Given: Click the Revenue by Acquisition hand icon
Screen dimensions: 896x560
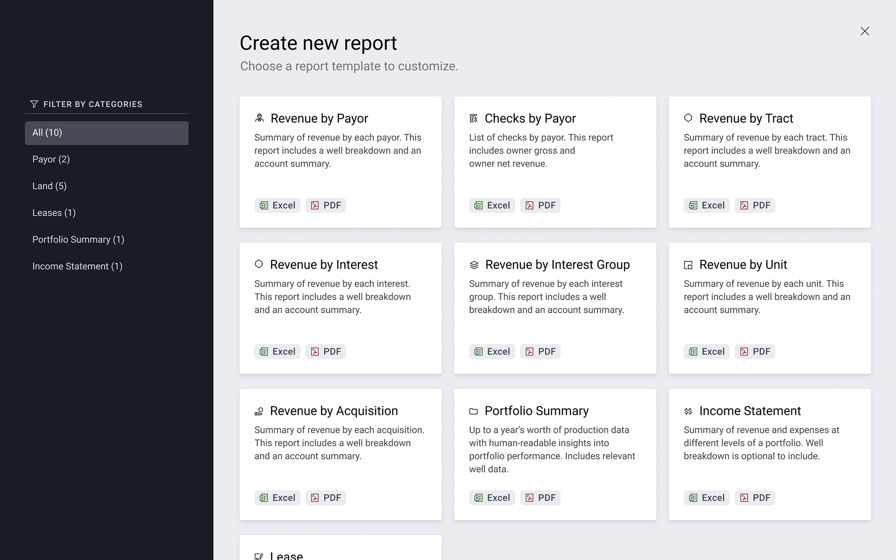Looking at the screenshot, I should point(259,411).
